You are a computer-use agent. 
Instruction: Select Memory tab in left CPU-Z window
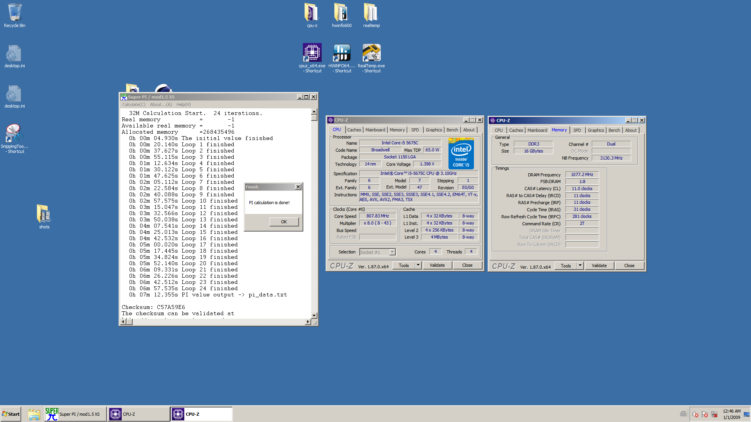point(397,130)
